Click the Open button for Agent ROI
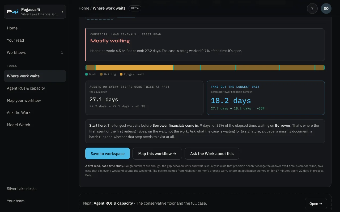The image size is (340, 212). point(316,204)
